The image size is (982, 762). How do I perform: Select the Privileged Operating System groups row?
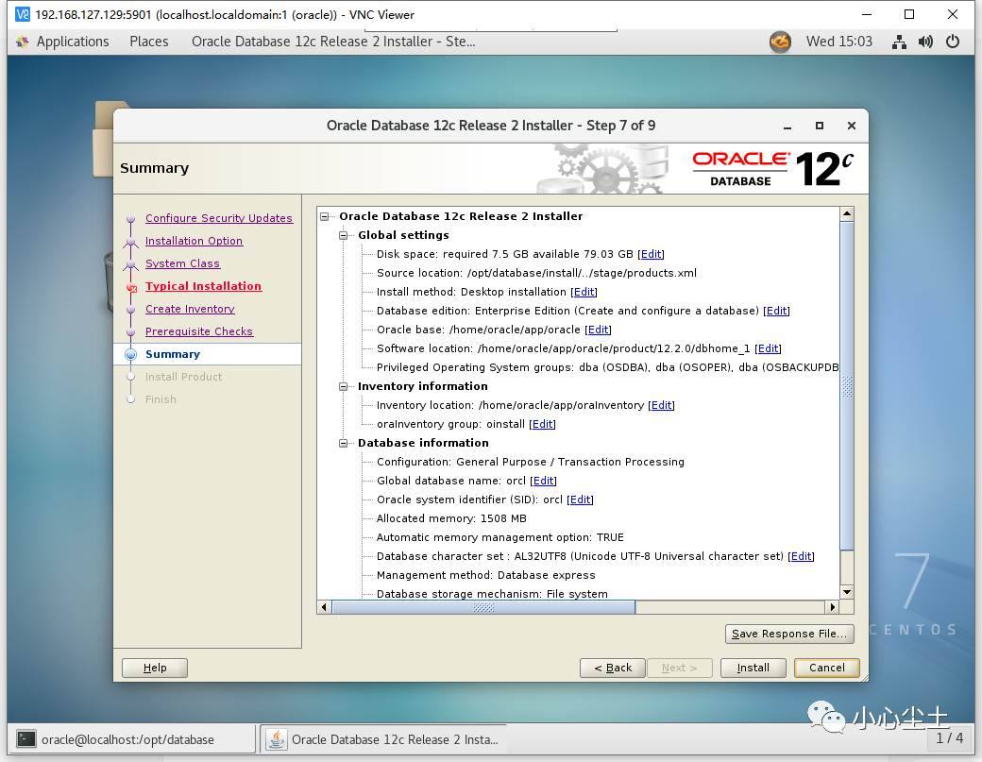coord(607,367)
